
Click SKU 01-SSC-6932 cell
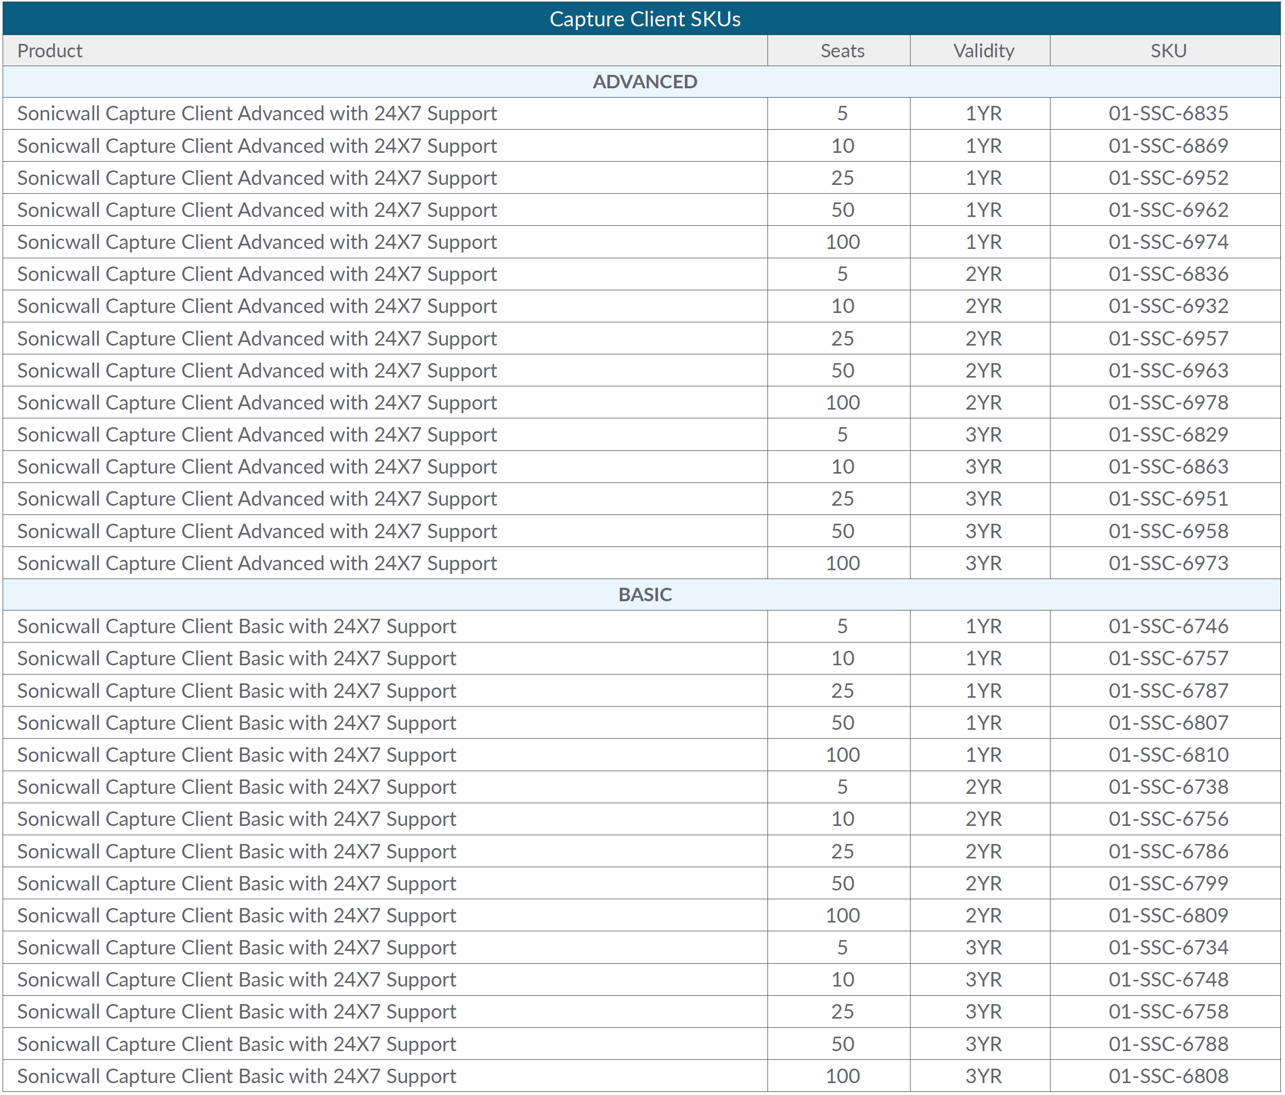tap(1168, 306)
